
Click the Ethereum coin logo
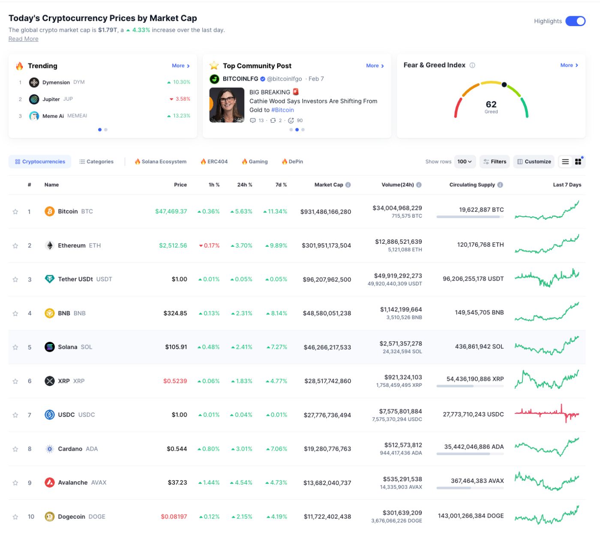49,245
